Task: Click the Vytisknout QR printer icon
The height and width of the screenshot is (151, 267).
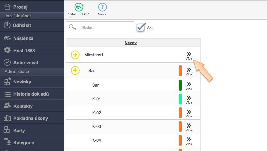Action: [x=78, y=7]
